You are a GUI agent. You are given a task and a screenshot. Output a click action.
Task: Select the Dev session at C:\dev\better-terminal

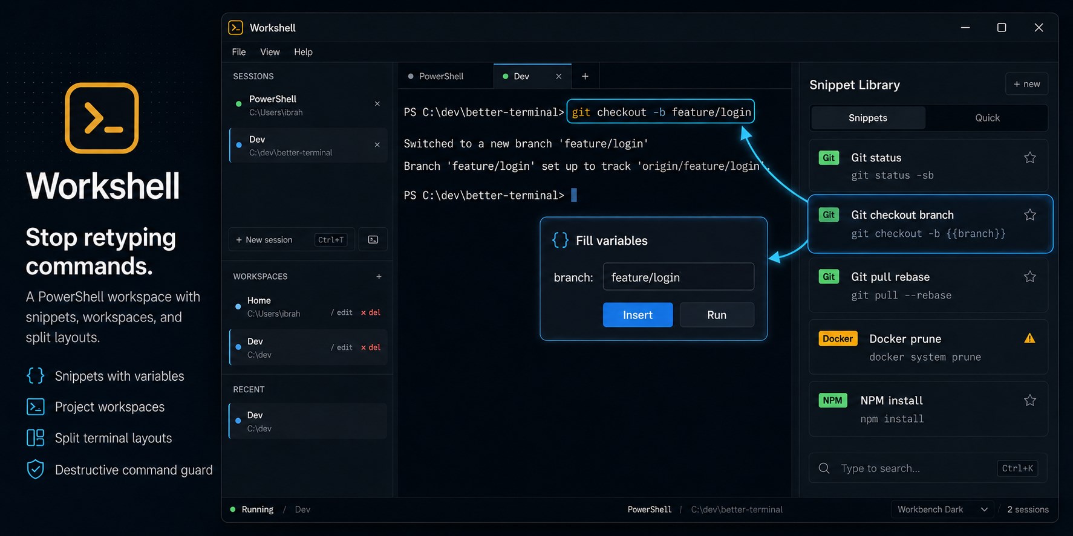[x=308, y=145]
